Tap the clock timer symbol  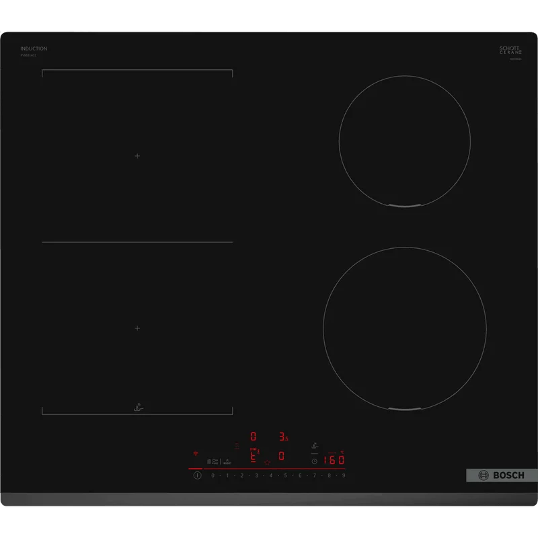click(x=314, y=461)
